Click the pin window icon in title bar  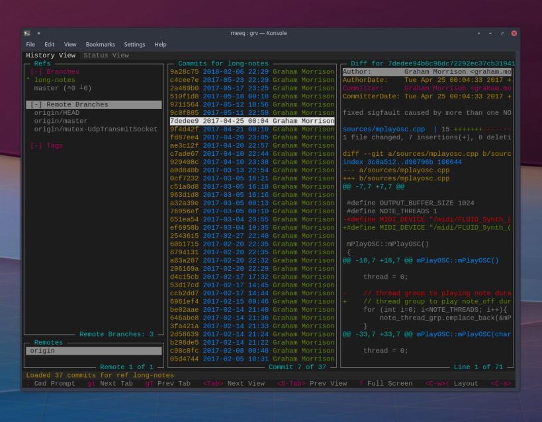[x=39, y=33]
